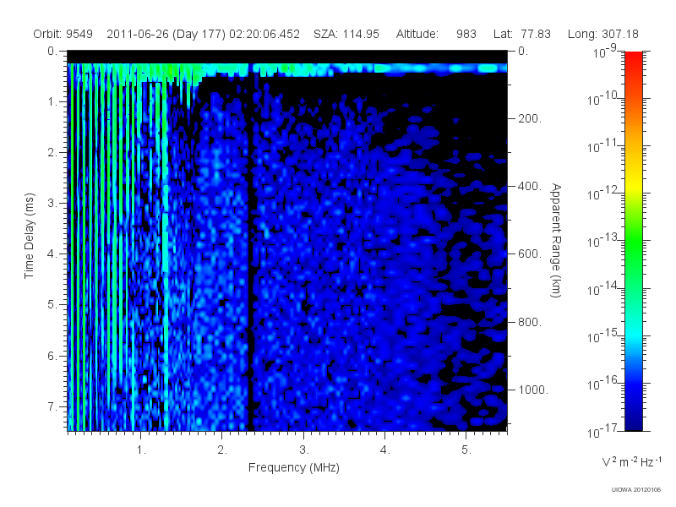Click the dark blue bottom of color bar

(x=633, y=420)
